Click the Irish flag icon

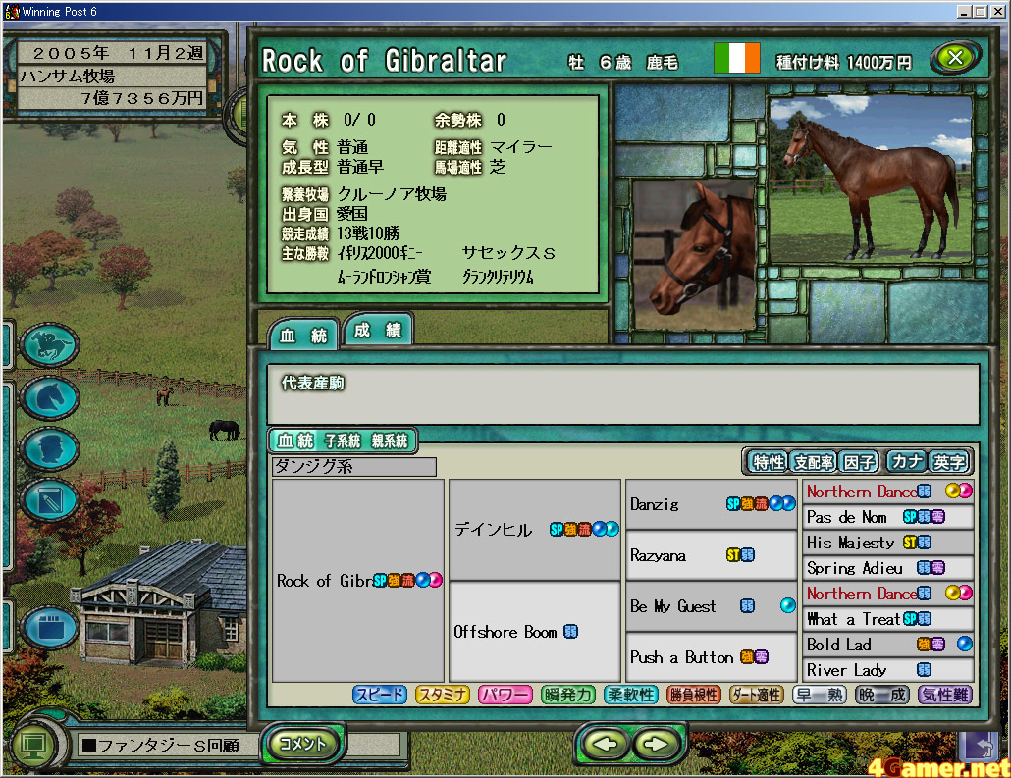[737, 59]
